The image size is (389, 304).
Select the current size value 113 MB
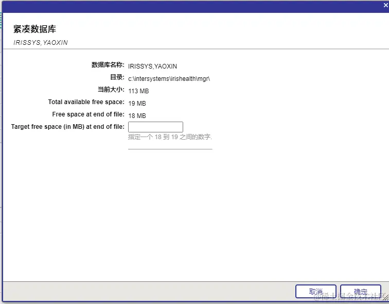coord(138,91)
